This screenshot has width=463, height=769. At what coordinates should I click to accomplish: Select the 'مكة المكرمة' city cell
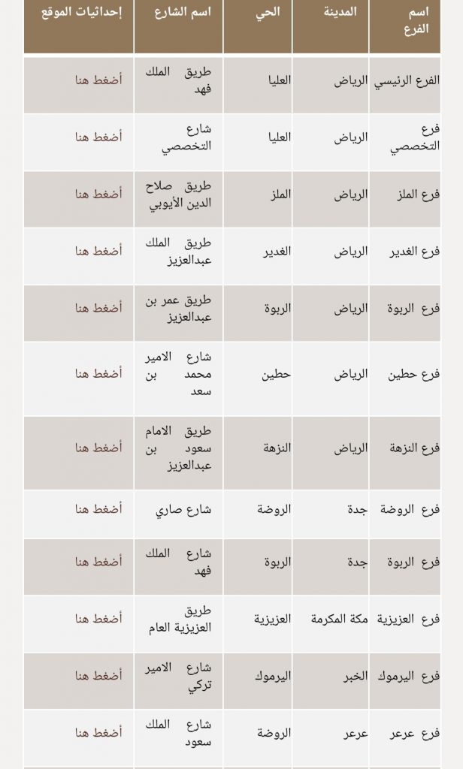[x=339, y=619]
